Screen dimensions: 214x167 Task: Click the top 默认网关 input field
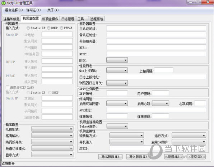57,41
